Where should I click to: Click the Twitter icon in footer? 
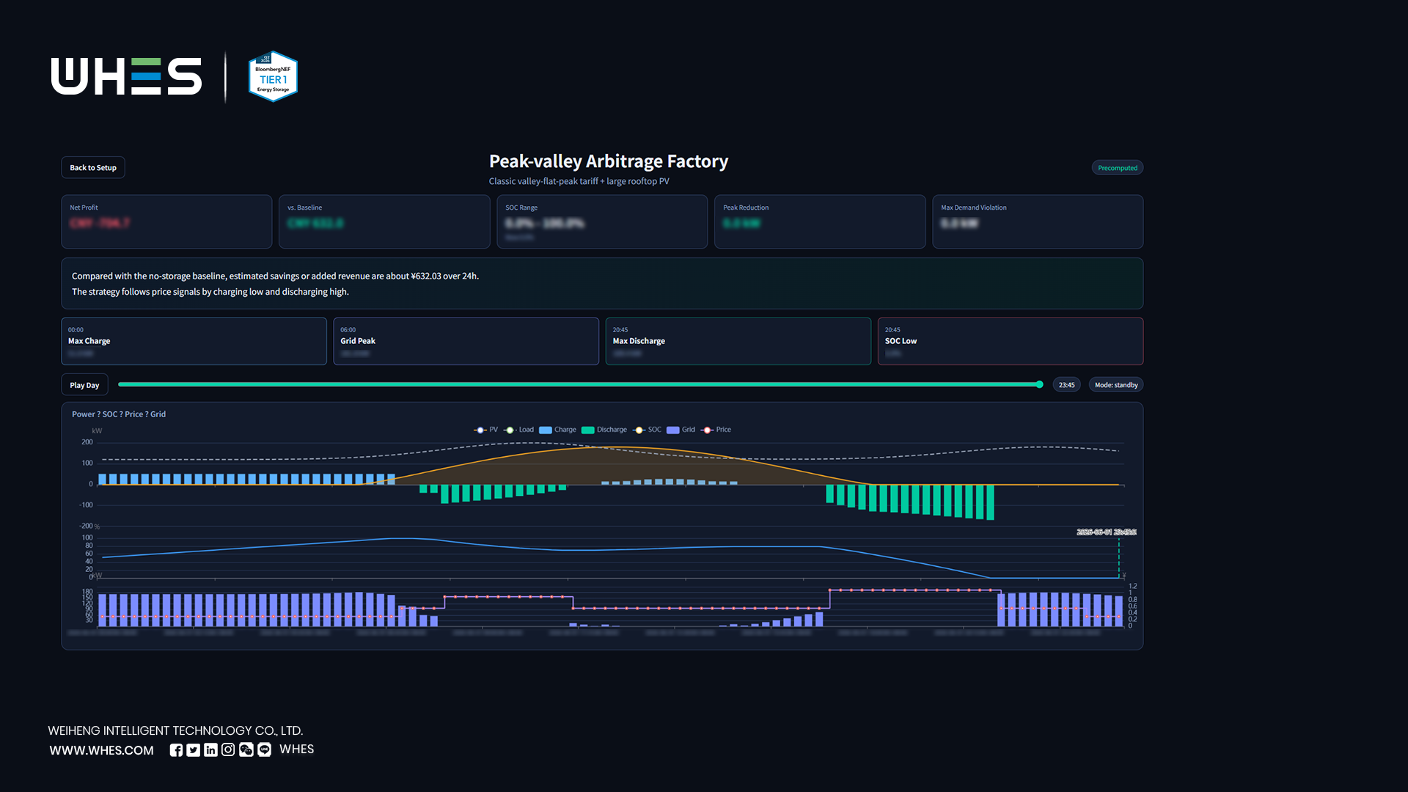pos(193,749)
